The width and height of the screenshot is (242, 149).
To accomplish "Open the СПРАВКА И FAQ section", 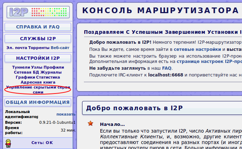I will tap(38, 27).
